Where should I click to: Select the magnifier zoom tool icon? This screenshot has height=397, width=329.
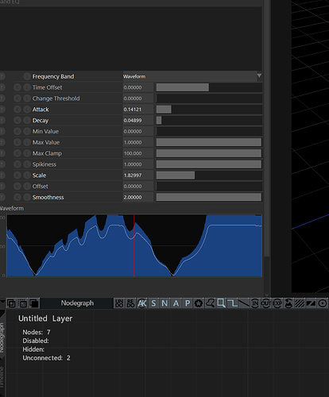point(221,303)
